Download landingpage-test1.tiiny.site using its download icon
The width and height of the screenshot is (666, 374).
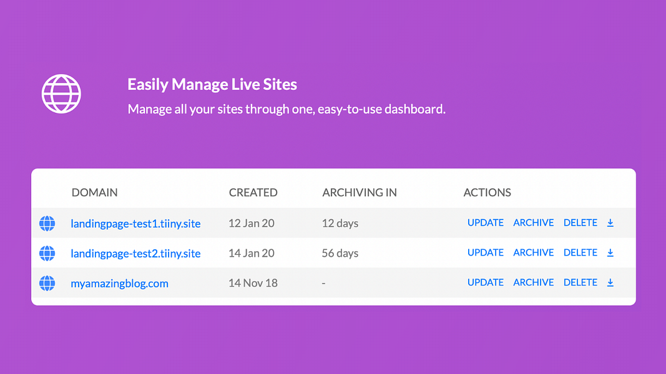(x=610, y=223)
